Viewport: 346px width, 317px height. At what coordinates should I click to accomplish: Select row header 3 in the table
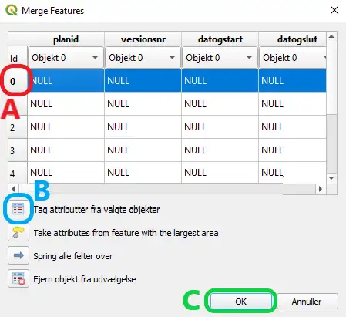(x=18, y=150)
